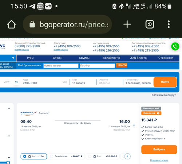Swap origin and destination with arrows icon
Viewport: 182px width, 164px height.
click(16, 82)
